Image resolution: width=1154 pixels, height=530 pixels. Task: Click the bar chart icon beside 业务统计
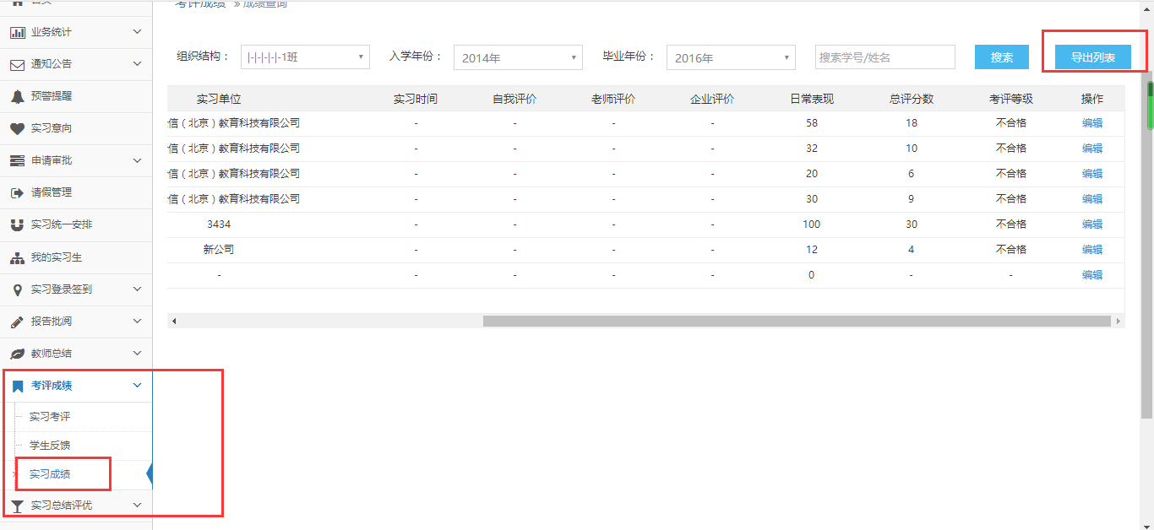pos(17,32)
